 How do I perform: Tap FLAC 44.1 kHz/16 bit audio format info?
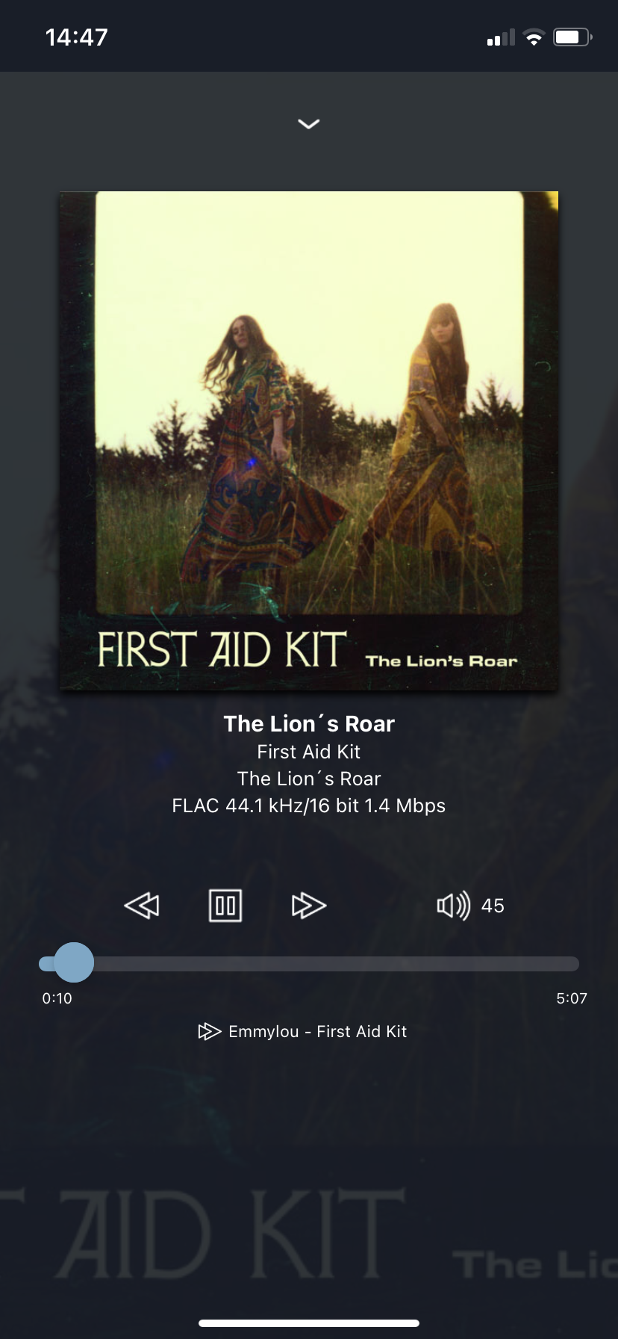click(x=309, y=805)
